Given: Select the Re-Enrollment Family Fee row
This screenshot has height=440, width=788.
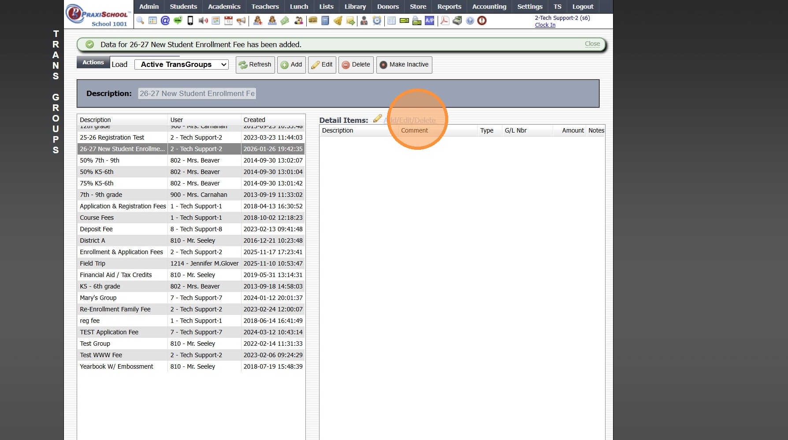Looking at the screenshot, I should [x=191, y=309].
